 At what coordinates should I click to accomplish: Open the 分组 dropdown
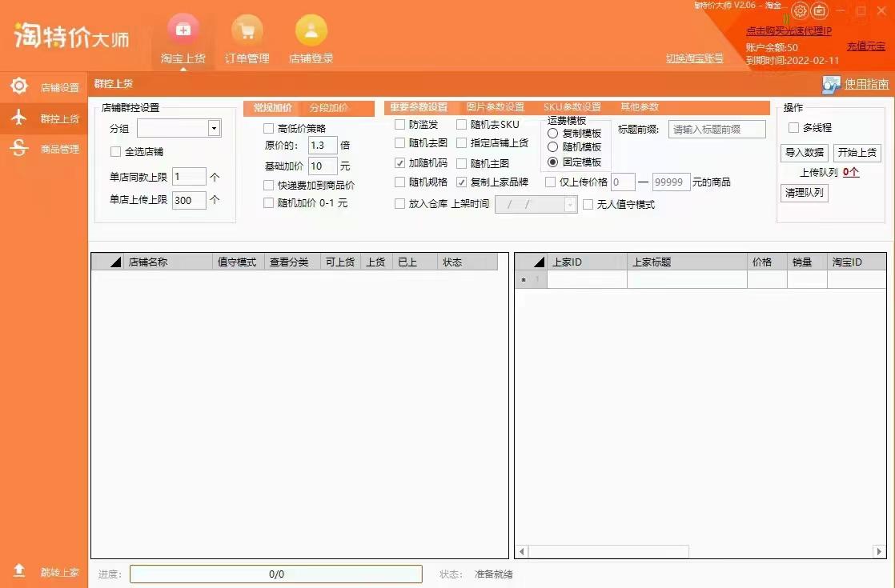click(x=214, y=128)
